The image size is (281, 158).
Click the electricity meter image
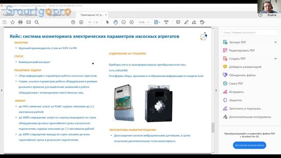tap(124, 103)
